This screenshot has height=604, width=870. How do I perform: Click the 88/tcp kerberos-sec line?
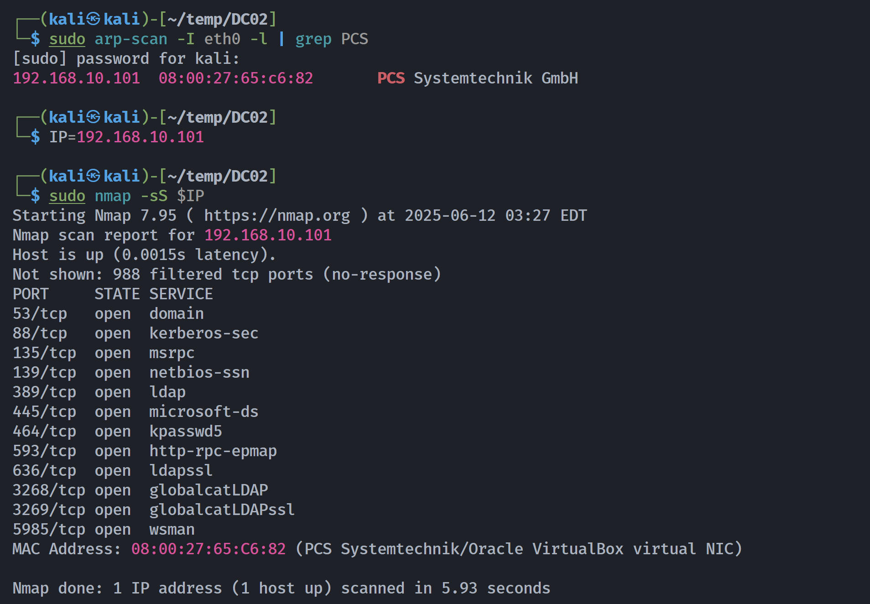tap(135, 333)
